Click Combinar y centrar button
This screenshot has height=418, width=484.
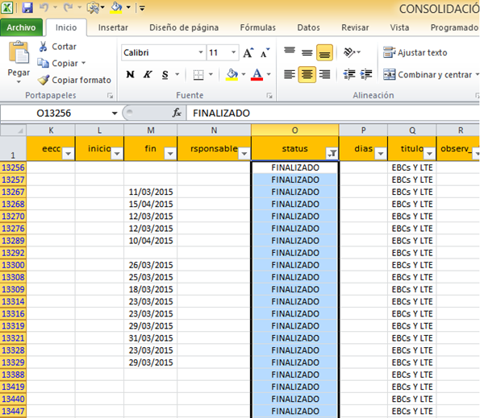(x=428, y=75)
